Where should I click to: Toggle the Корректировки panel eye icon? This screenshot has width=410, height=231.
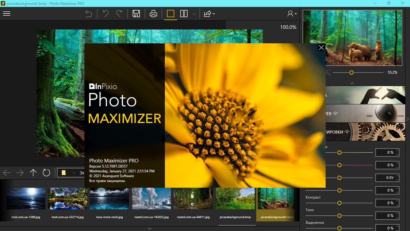(x=347, y=132)
